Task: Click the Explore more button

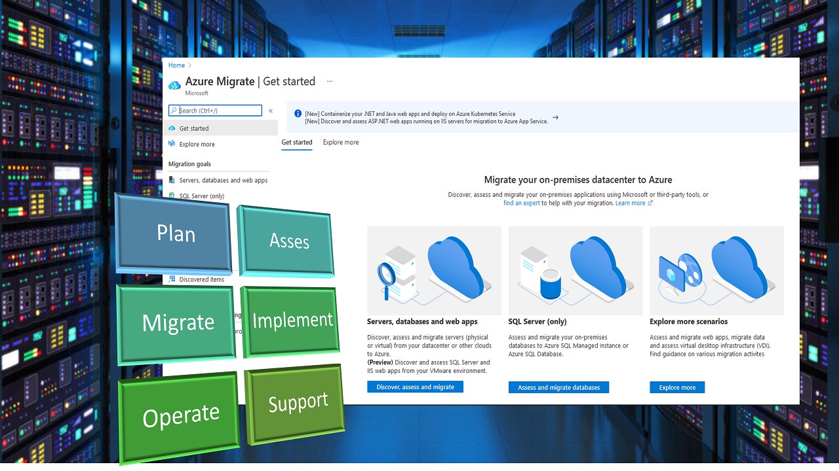Action: [x=677, y=387]
